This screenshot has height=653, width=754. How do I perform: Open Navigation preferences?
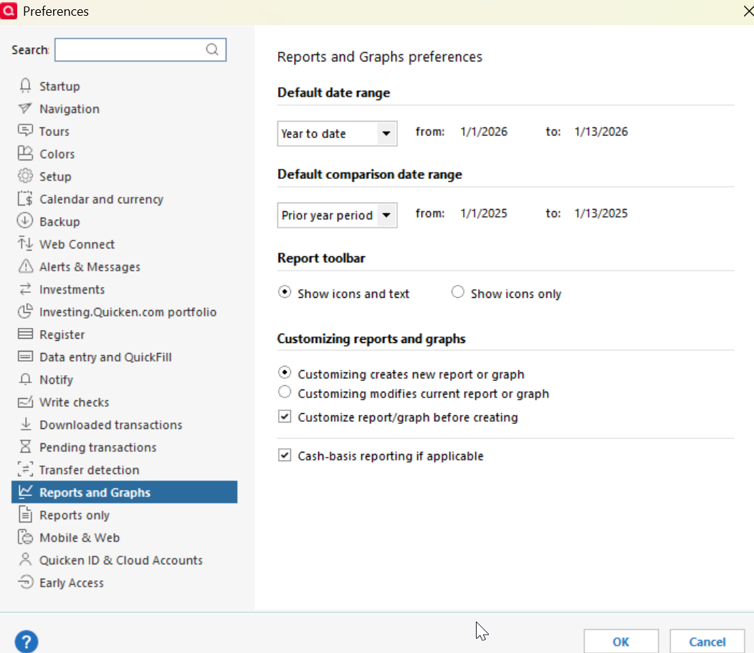[x=70, y=109]
